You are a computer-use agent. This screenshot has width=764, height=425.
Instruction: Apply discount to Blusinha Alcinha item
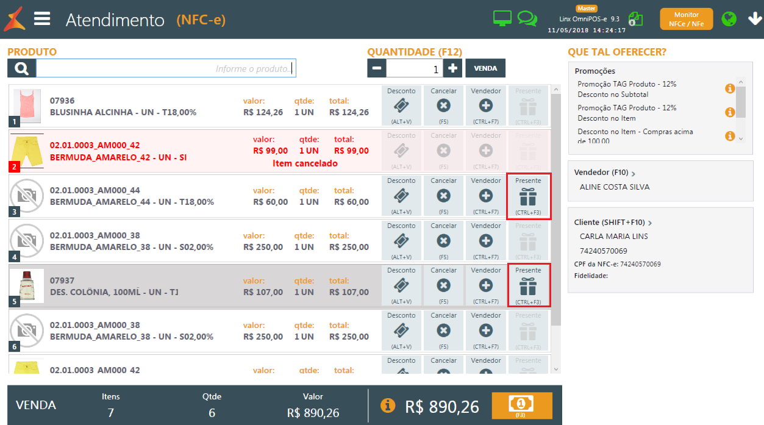click(x=401, y=106)
